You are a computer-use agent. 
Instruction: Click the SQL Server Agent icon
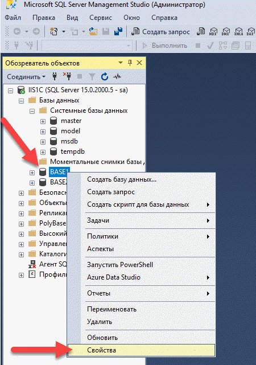click(x=32, y=264)
